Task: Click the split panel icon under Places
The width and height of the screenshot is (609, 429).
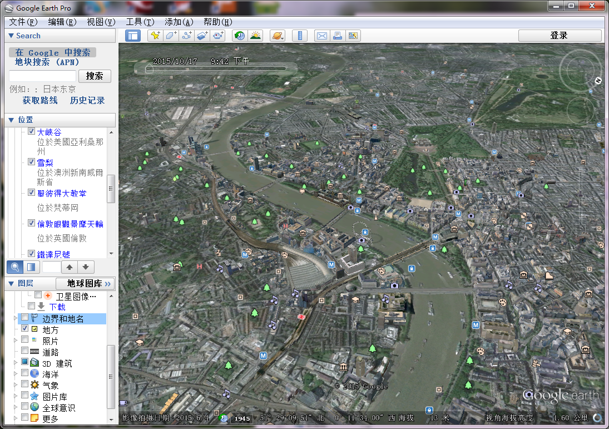Action: coord(31,267)
